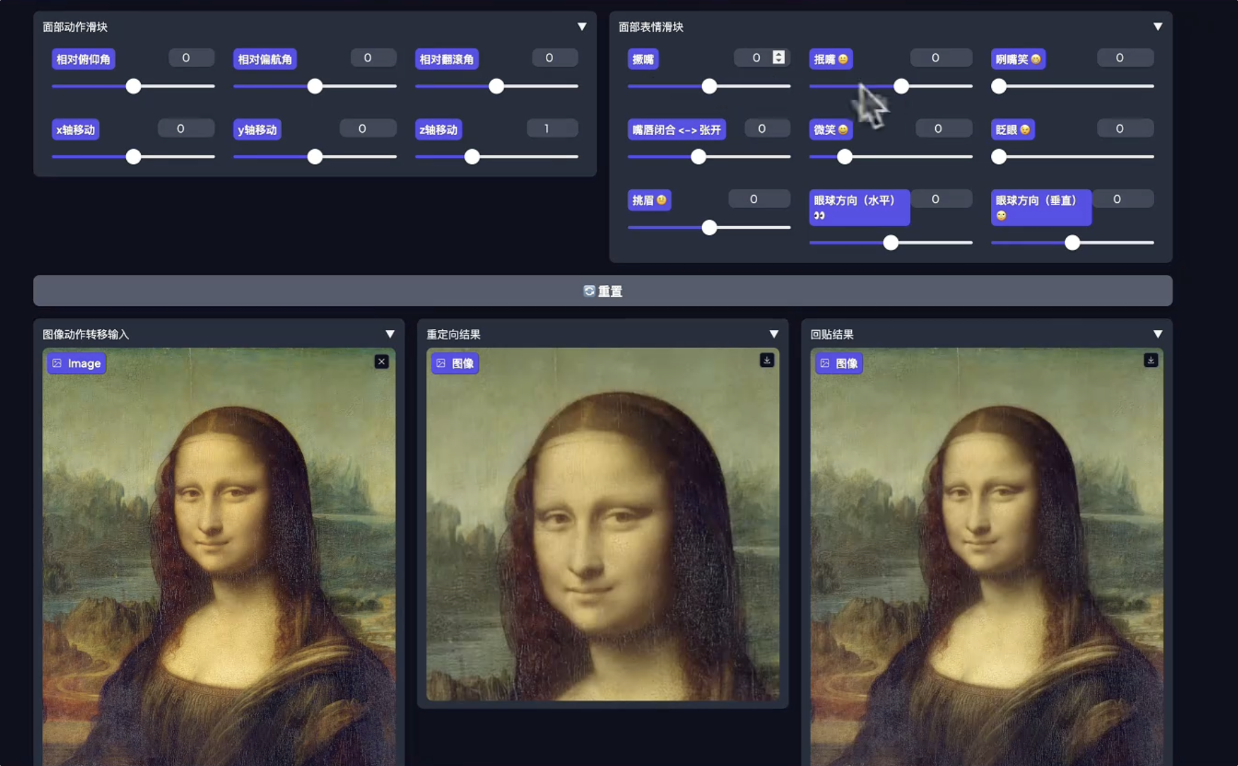
Task: Click the z轴移动 label
Action: tap(439, 130)
